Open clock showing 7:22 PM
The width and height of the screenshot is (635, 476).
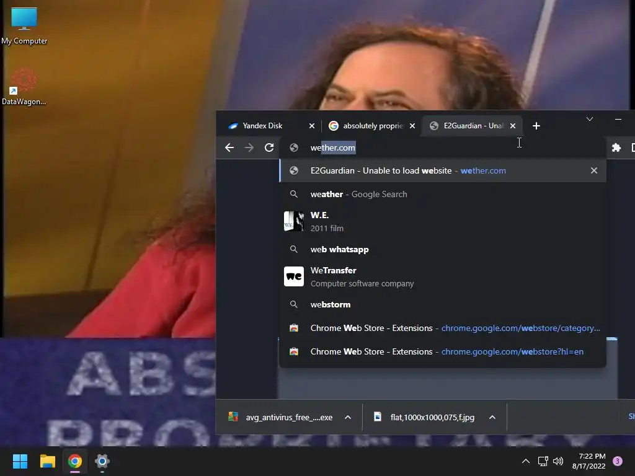(589, 461)
